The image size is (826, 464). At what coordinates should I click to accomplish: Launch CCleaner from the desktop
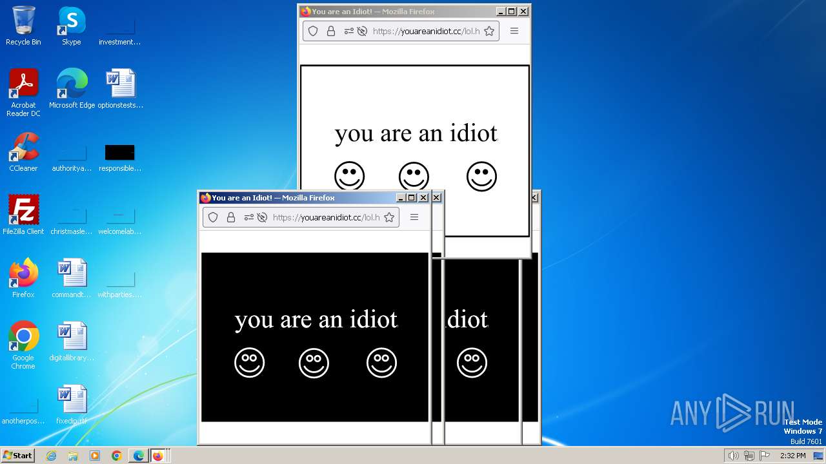[23, 152]
